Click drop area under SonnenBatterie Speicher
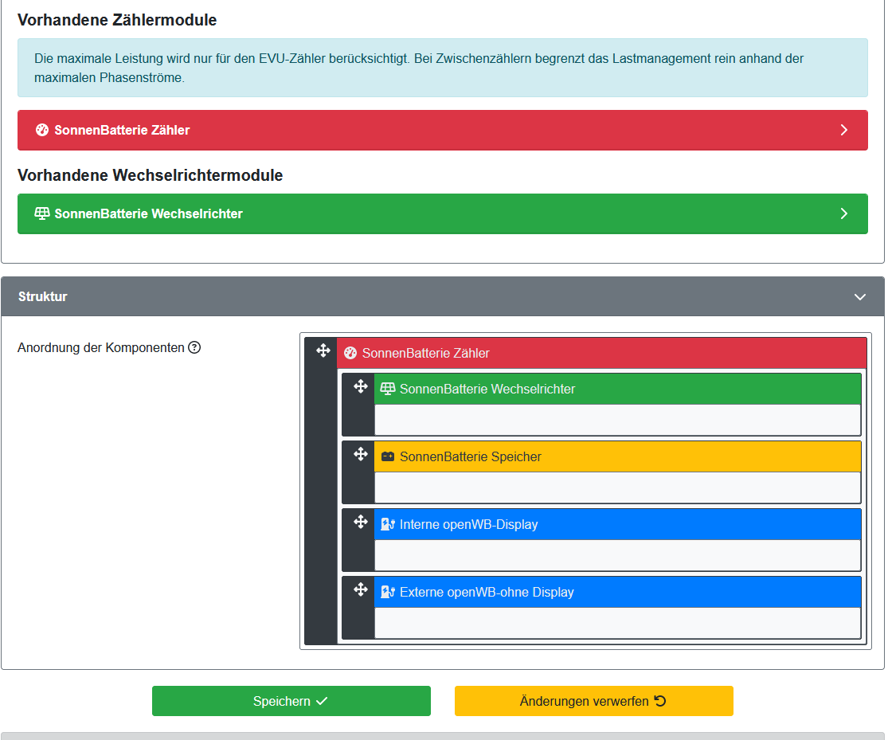The image size is (888, 740). click(x=617, y=487)
